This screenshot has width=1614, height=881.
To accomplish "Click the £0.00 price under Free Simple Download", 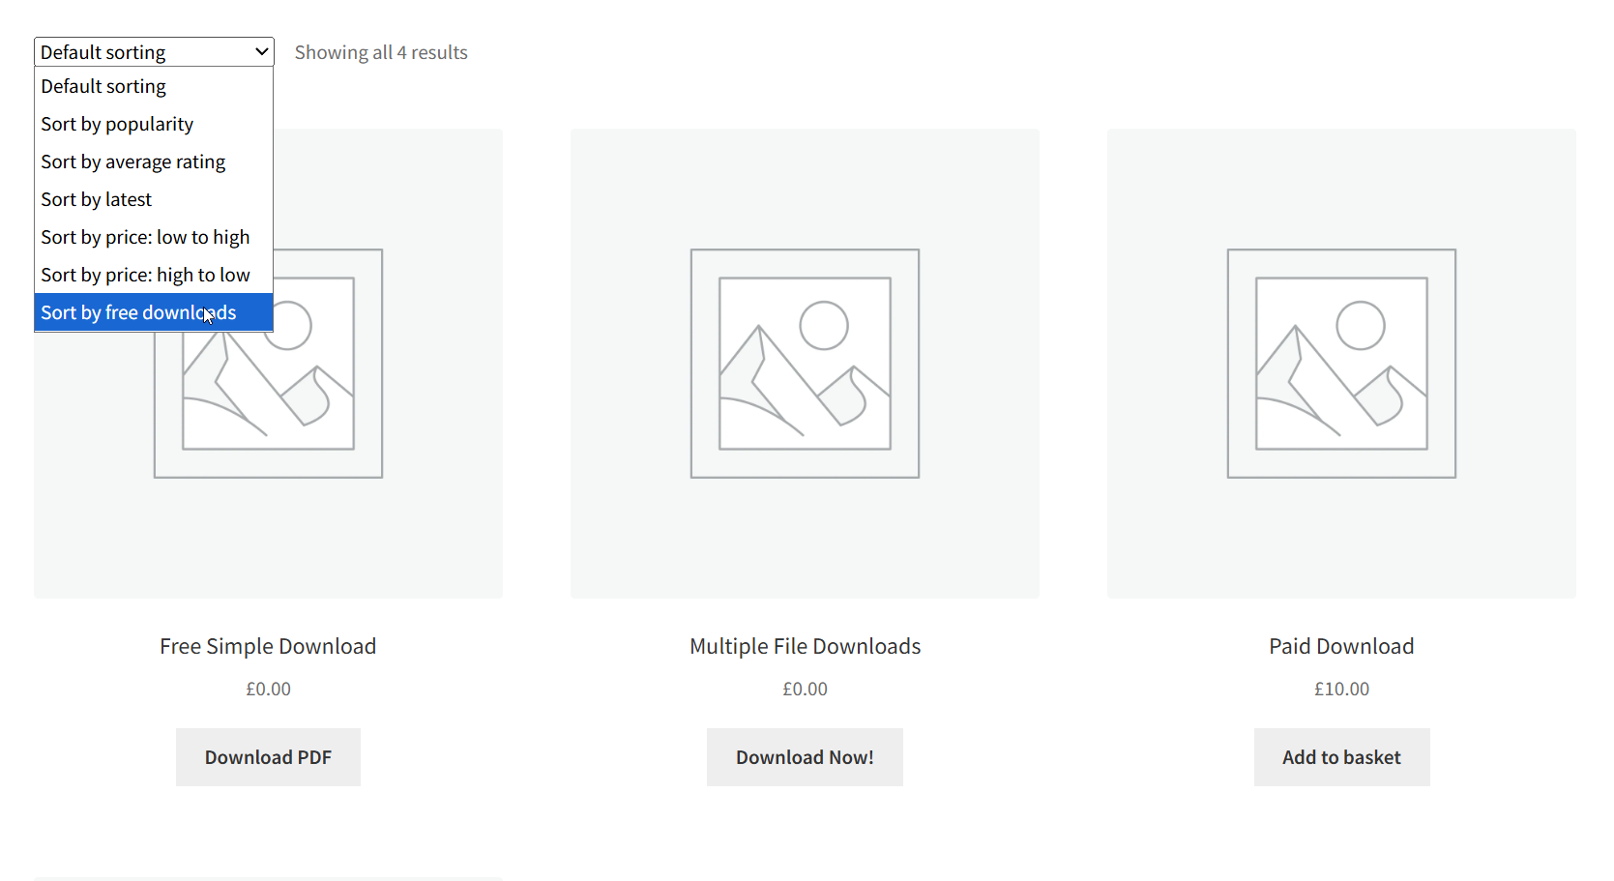I will [268, 689].
